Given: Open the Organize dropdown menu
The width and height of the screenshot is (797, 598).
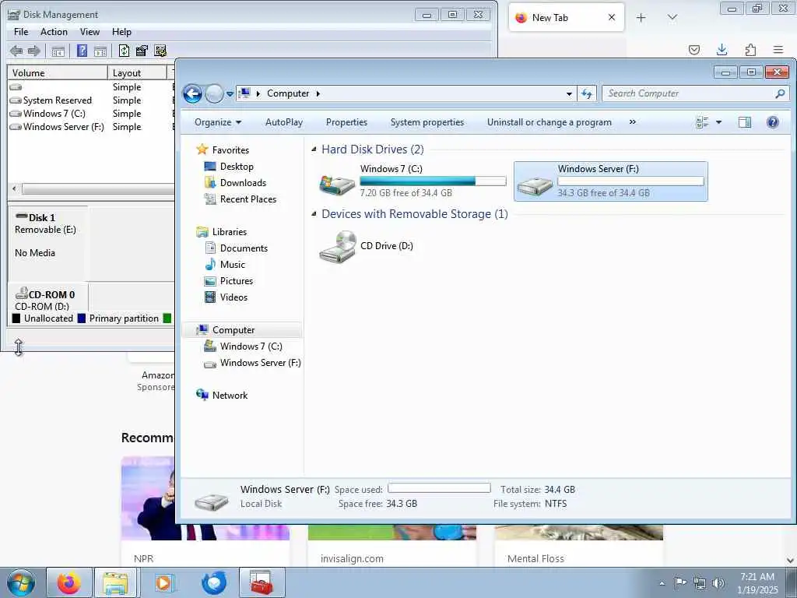Looking at the screenshot, I should pos(218,122).
